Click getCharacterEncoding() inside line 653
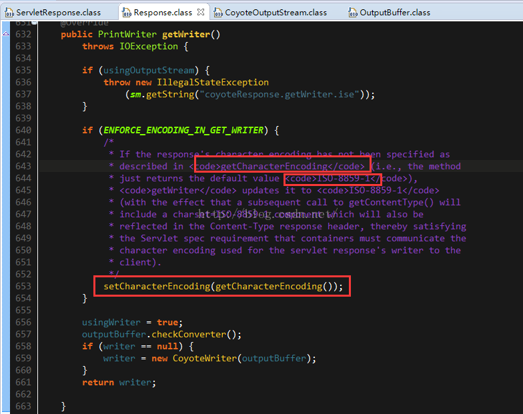Image resolution: width=523 pixels, height=414 pixels. click(x=274, y=287)
